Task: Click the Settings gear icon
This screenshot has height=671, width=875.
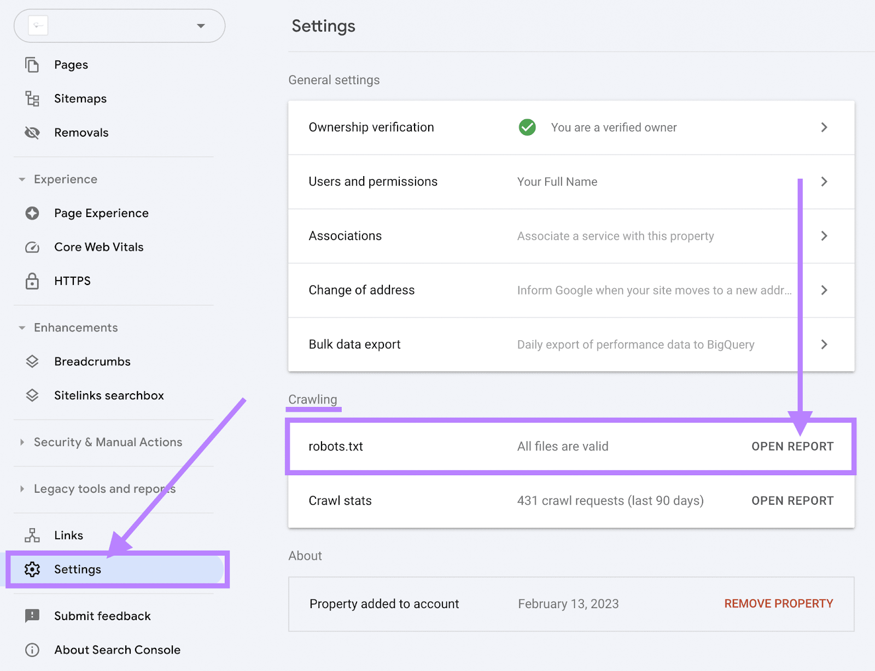Action: tap(32, 569)
